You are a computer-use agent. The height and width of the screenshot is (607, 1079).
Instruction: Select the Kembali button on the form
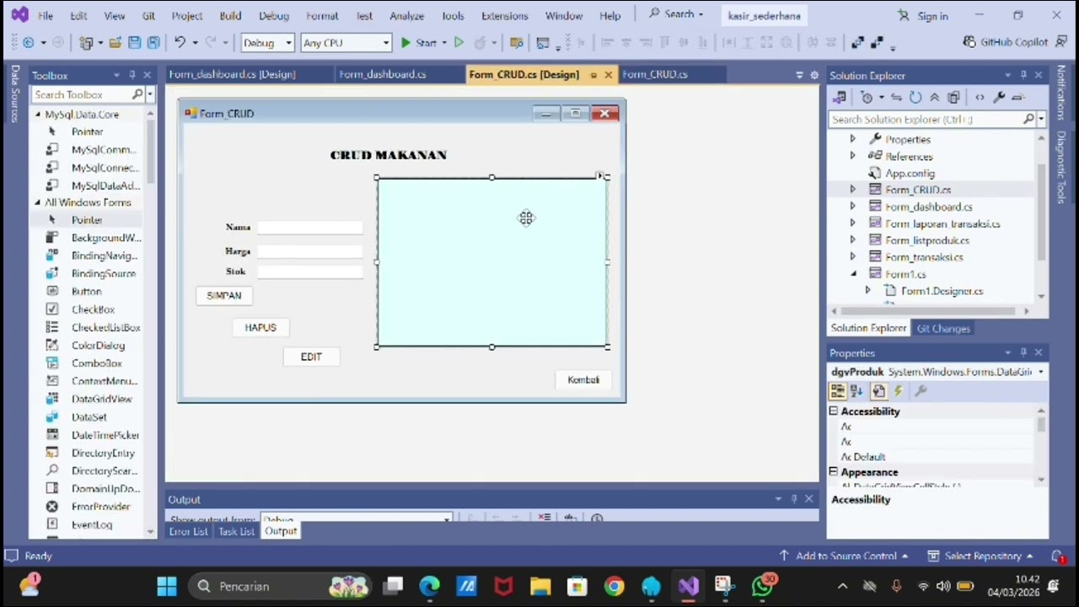583,380
